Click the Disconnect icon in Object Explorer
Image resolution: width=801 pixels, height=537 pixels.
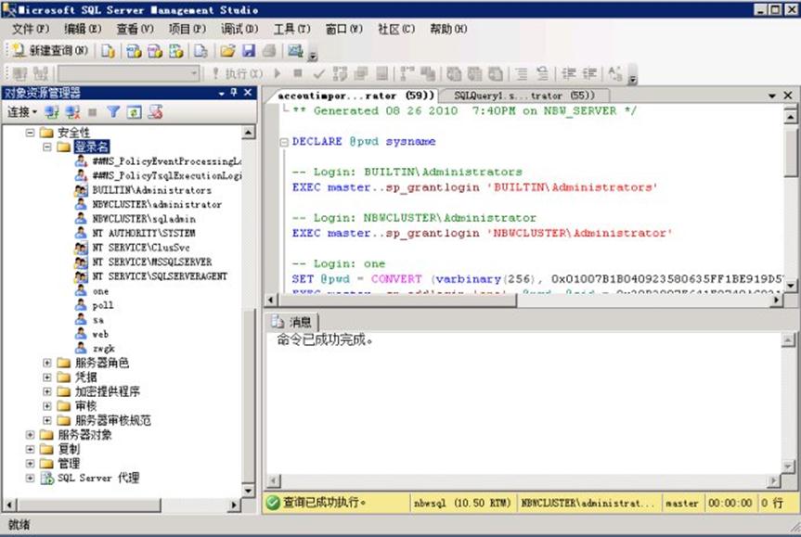pyautogui.click(x=72, y=112)
